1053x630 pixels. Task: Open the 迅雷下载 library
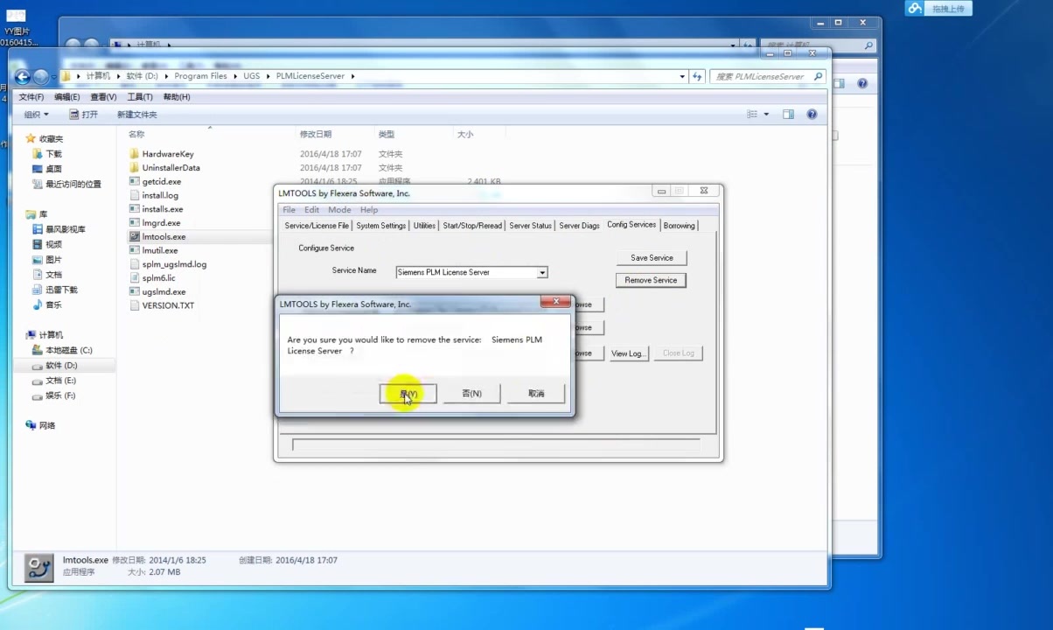(x=61, y=290)
